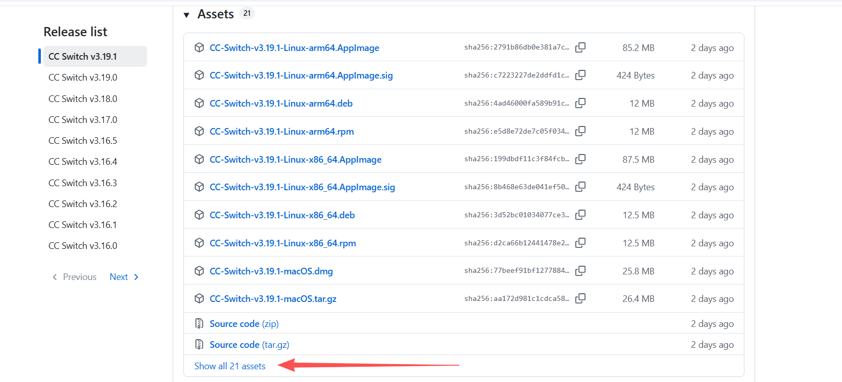Copy SHA256 hash for macOS.dmg

(x=580, y=271)
